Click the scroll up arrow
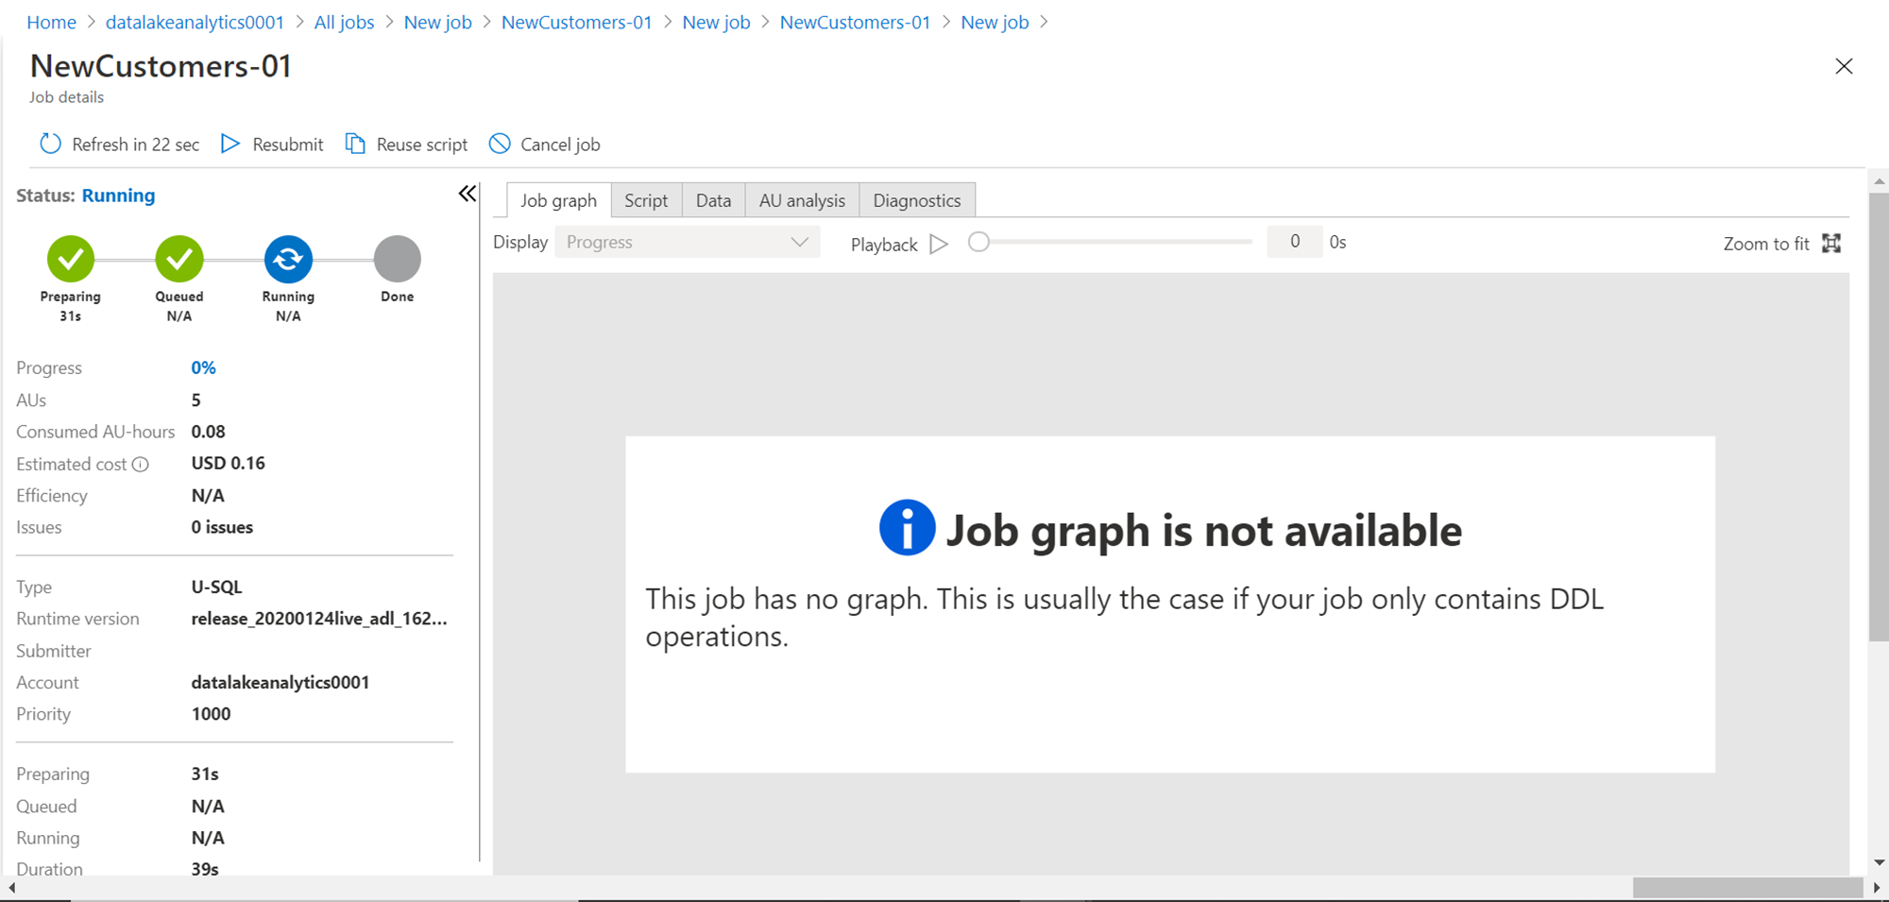This screenshot has width=1889, height=902. [1879, 180]
